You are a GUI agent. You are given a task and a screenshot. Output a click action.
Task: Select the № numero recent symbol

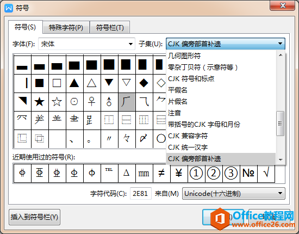(248, 173)
